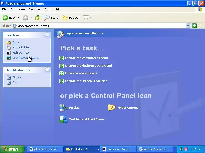The height and width of the screenshot is (153, 205).
Task: Click the green Go button
Action: point(197,26)
